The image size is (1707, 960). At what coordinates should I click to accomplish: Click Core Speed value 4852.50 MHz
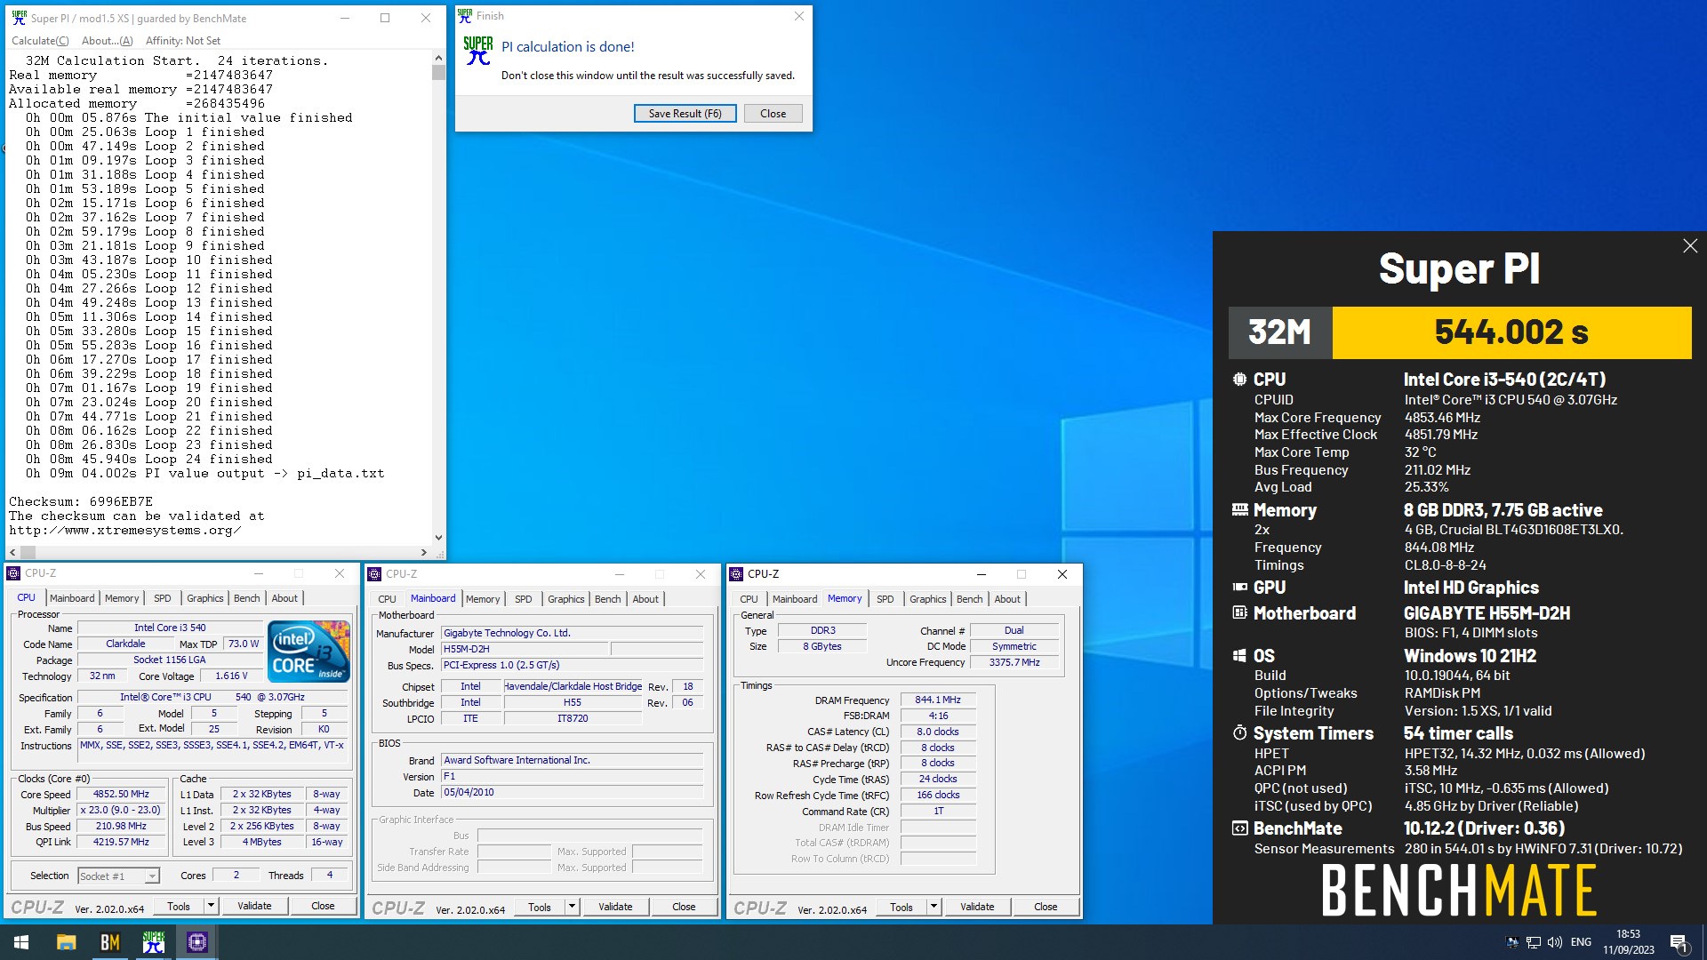pyautogui.click(x=121, y=795)
